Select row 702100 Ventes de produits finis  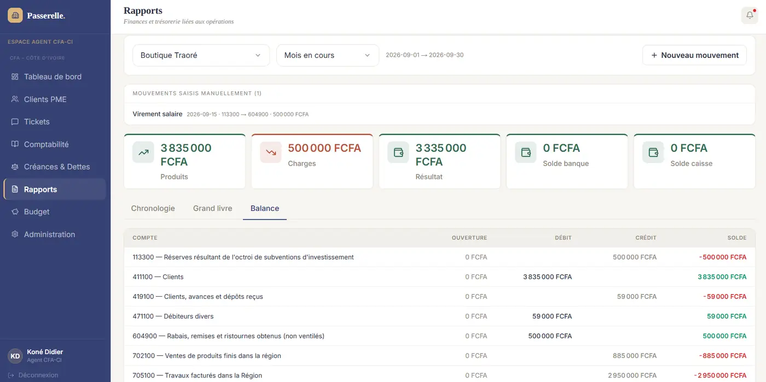(x=439, y=356)
